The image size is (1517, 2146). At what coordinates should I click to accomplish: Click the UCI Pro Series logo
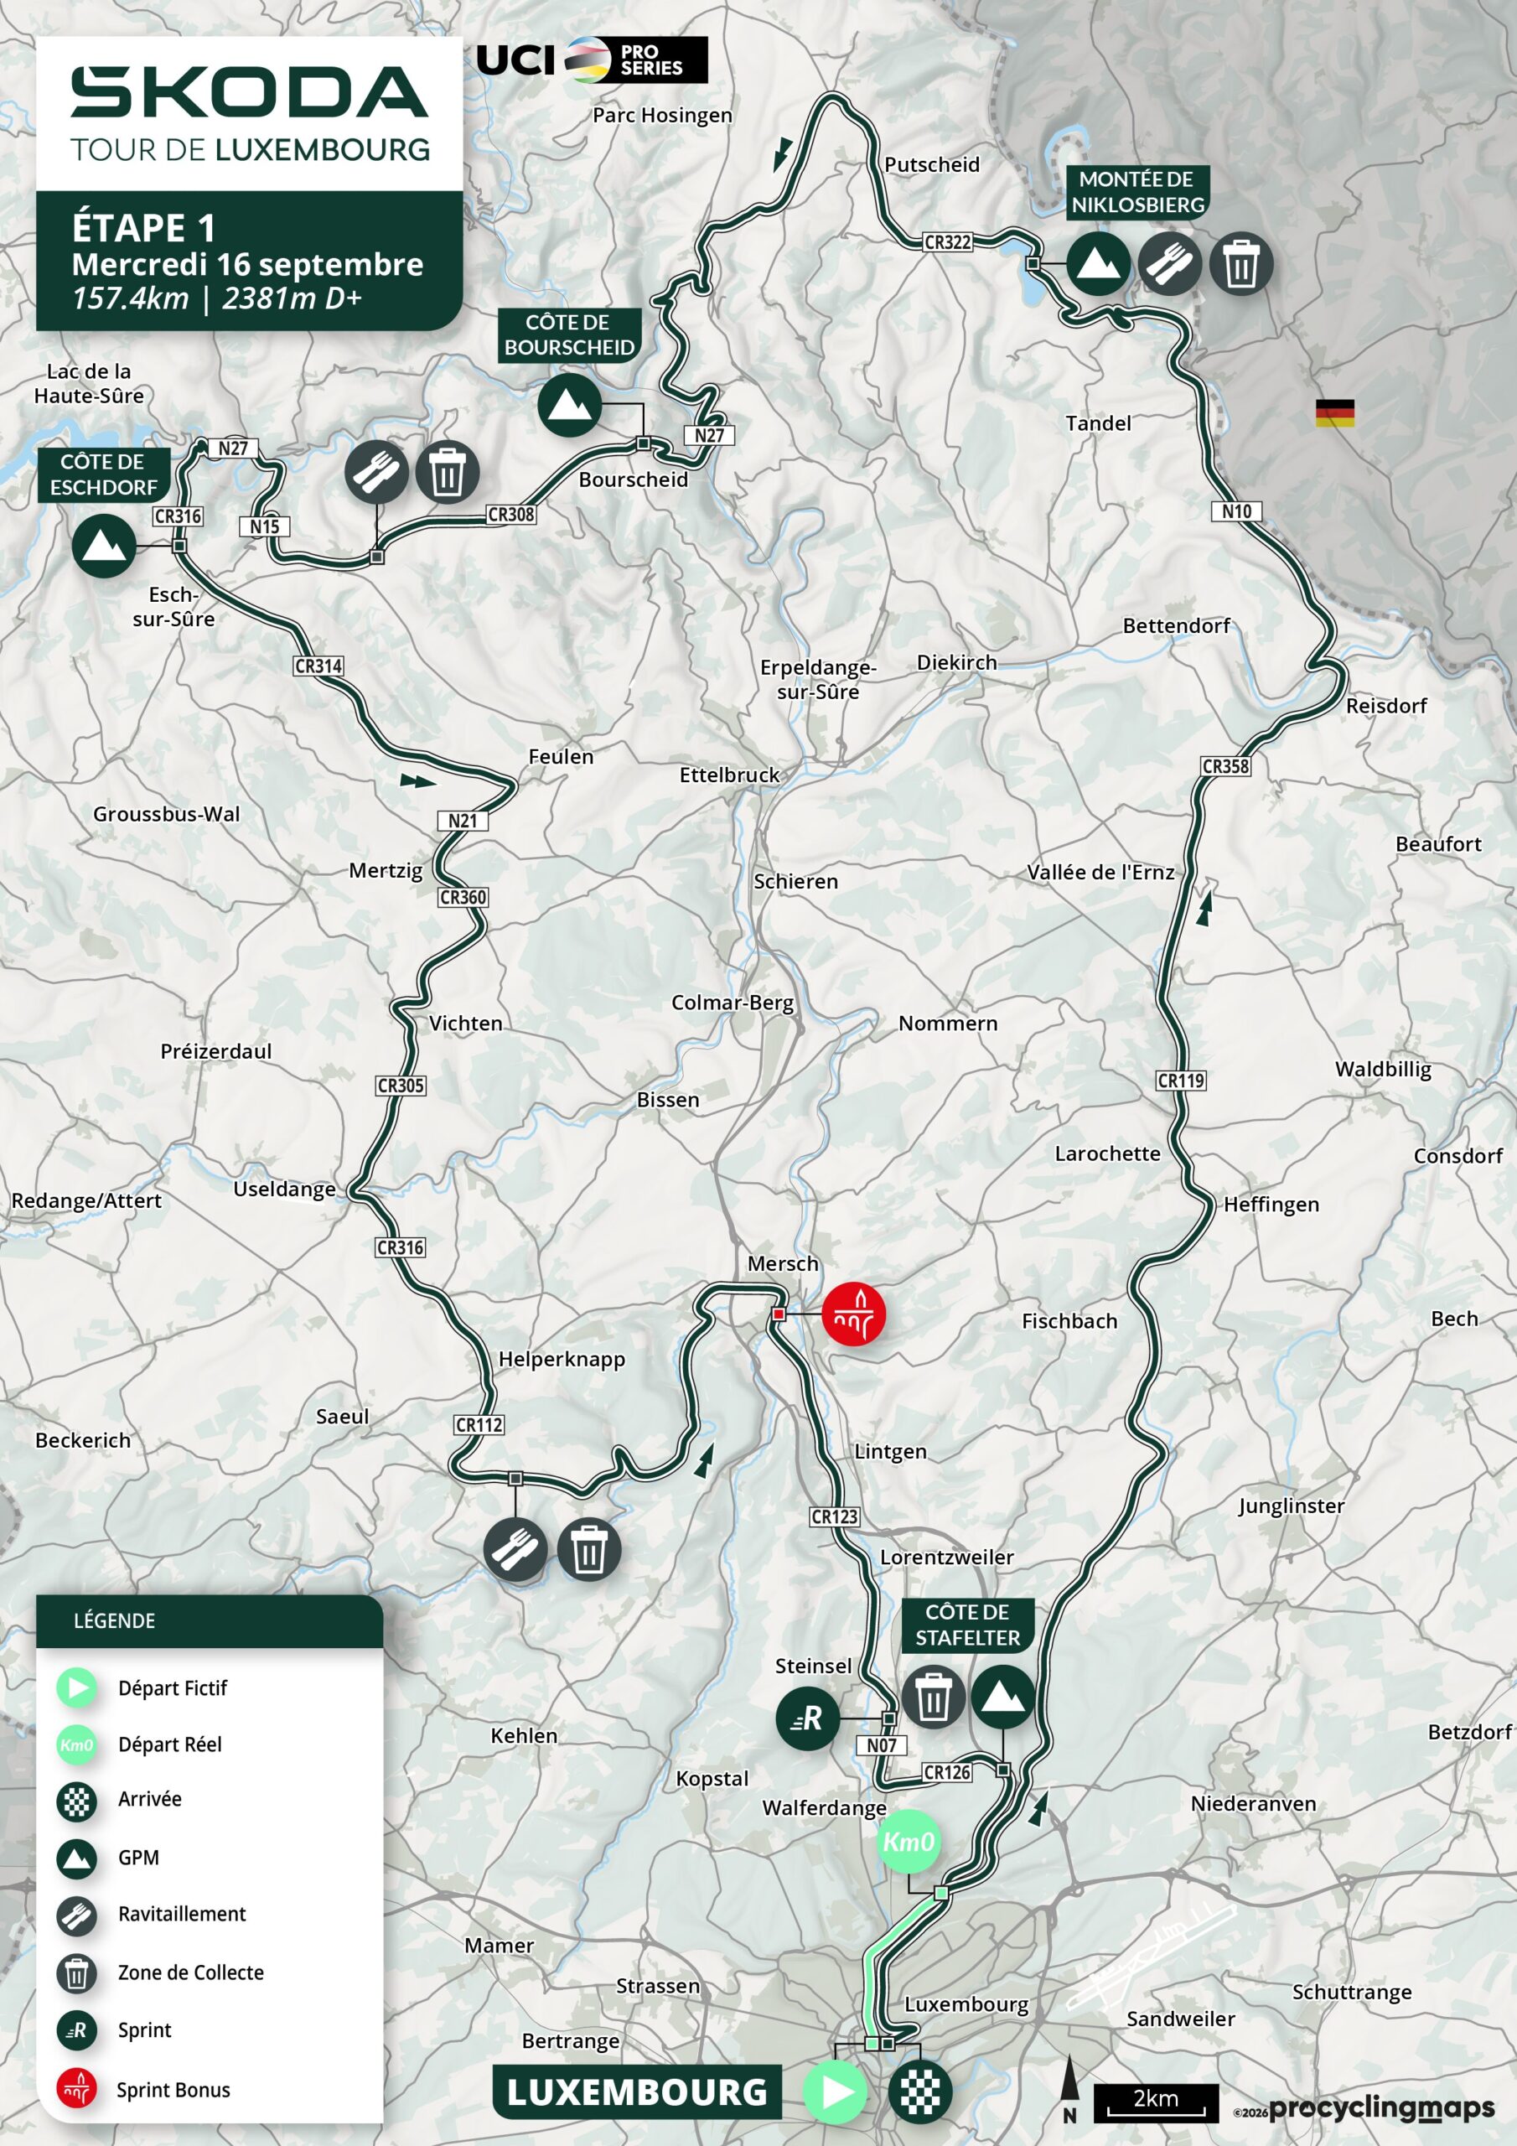pyautogui.click(x=592, y=60)
